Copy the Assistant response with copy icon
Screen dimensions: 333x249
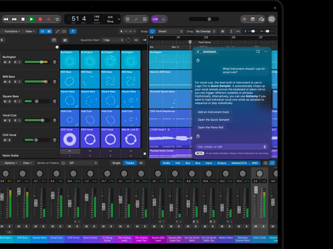[x=198, y=136]
